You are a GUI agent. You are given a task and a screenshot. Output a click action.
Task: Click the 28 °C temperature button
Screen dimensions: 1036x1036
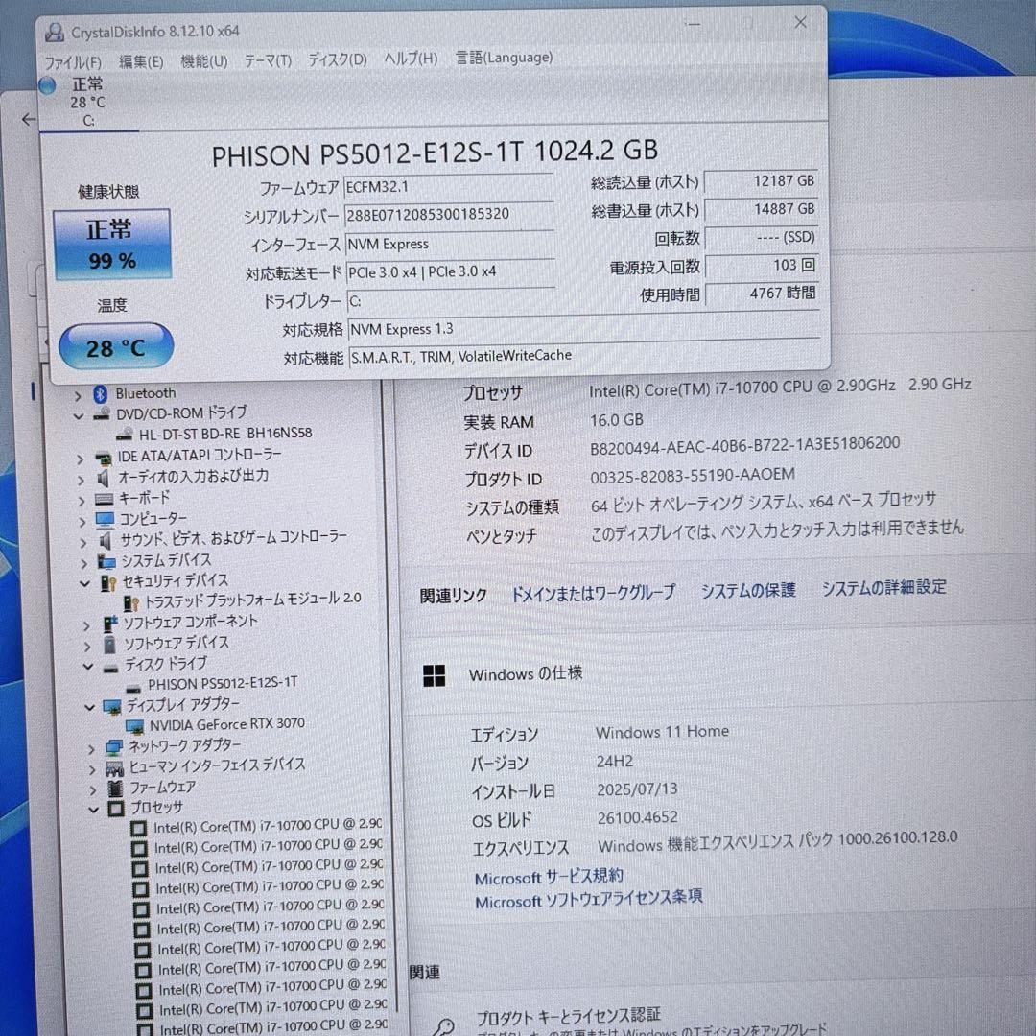(116, 346)
